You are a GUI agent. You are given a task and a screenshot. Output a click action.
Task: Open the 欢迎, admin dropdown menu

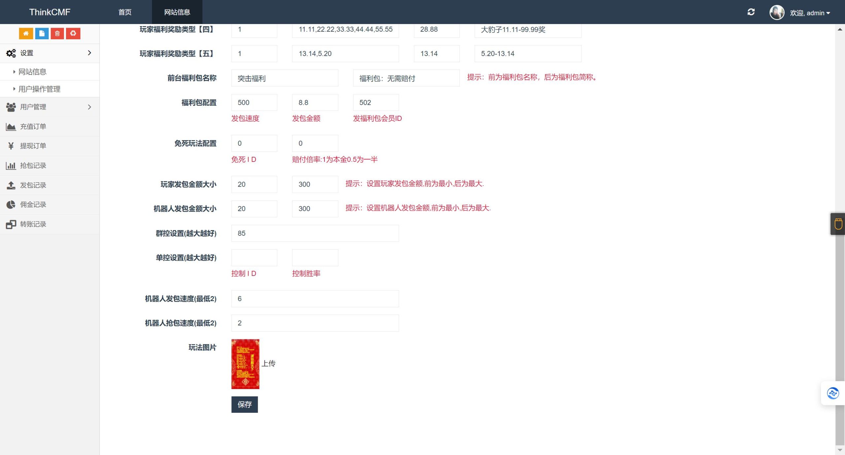coord(809,13)
